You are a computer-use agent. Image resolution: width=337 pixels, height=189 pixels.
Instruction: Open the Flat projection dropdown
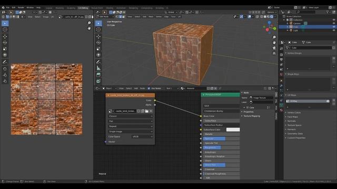pyautogui.click(x=131, y=121)
